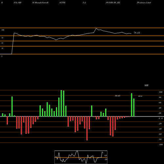The image size is (164, 164).
Task: Click the '-60' label on MR right axis
Action: coord(160,134)
